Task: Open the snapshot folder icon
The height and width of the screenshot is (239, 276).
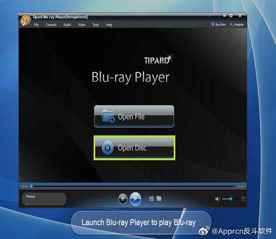Action: tap(159, 198)
